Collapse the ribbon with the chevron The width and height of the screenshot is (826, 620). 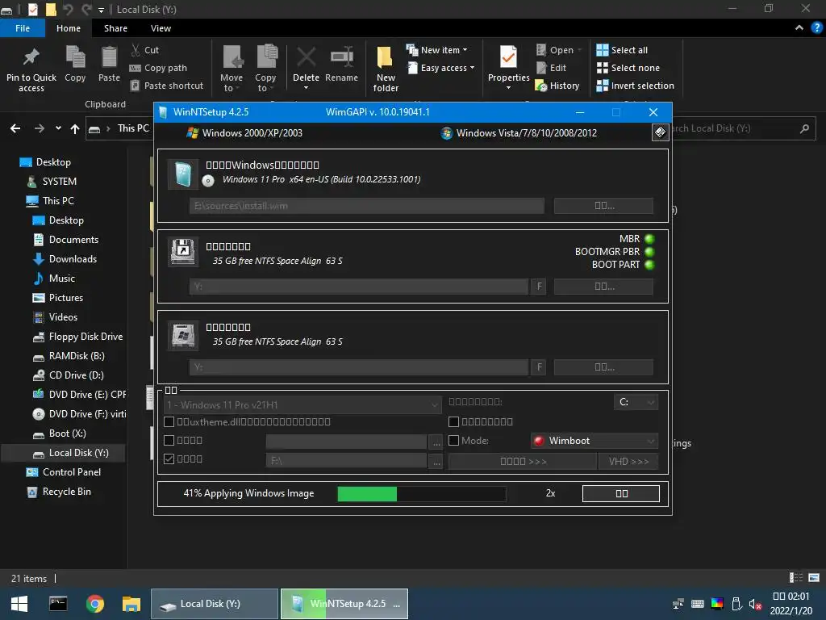(799, 28)
